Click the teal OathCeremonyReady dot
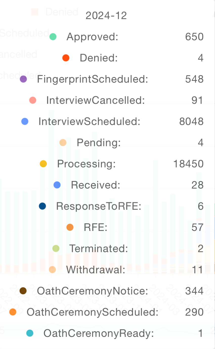 pos(30,333)
